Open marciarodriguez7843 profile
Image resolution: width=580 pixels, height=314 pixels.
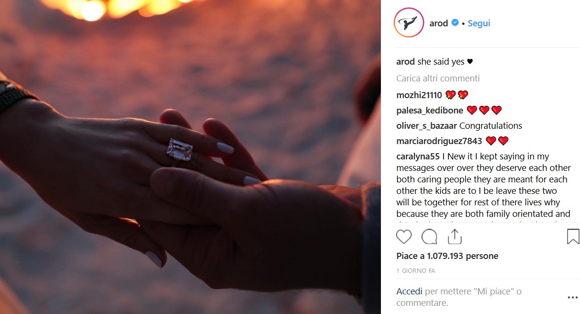pyautogui.click(x=439, y=141)
